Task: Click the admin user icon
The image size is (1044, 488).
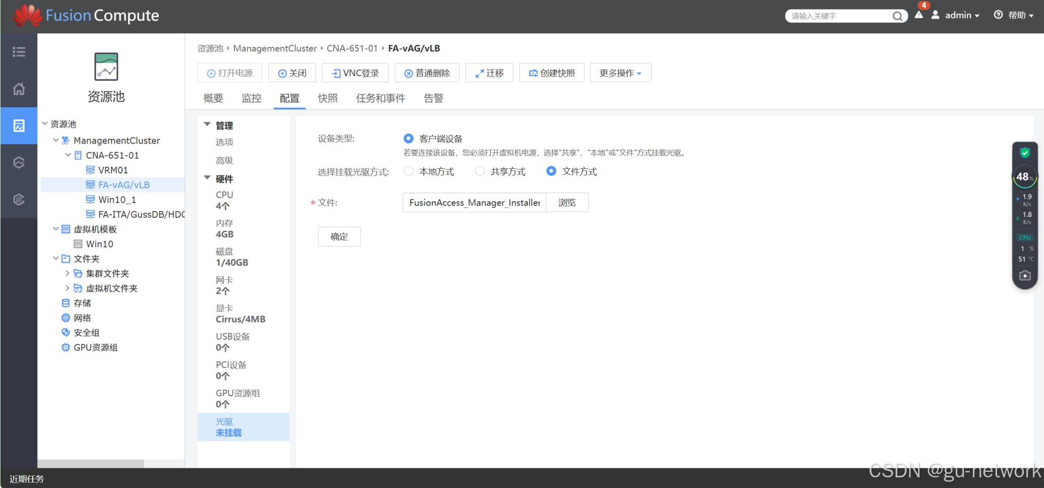Action: point(935,15)
